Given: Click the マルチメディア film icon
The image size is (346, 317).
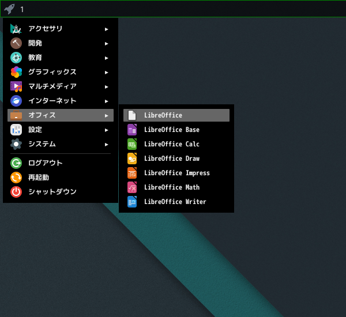Looking at the screenshot, I should (x=16, y=86).
